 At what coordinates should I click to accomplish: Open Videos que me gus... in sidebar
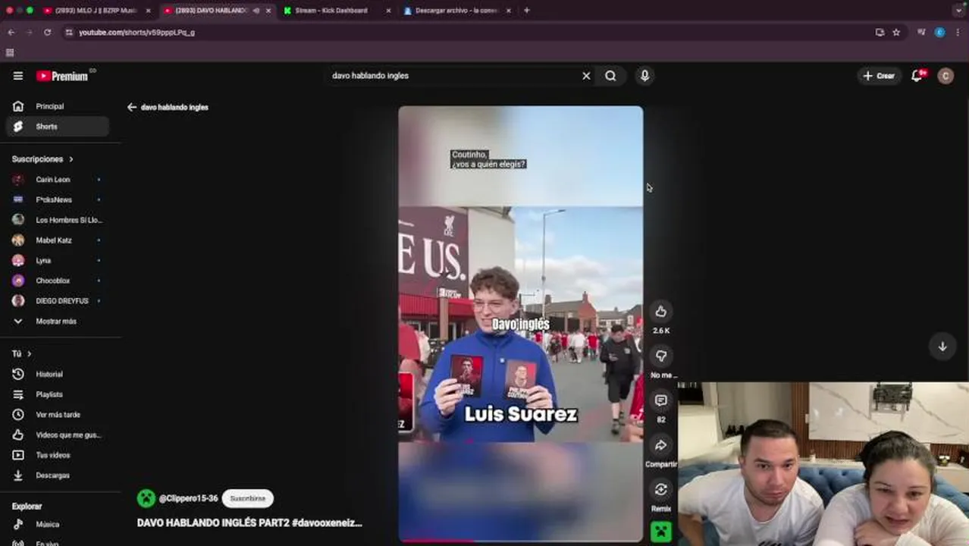57,435
